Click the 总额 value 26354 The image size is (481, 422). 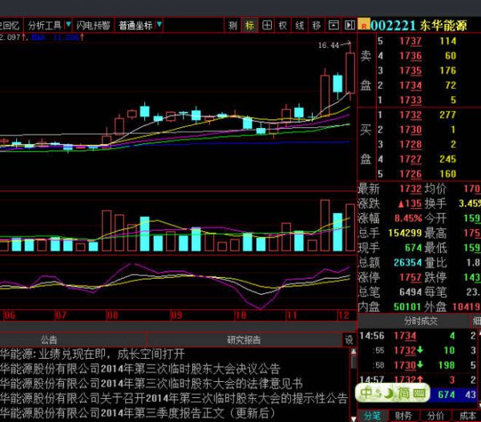click(408, 263)
